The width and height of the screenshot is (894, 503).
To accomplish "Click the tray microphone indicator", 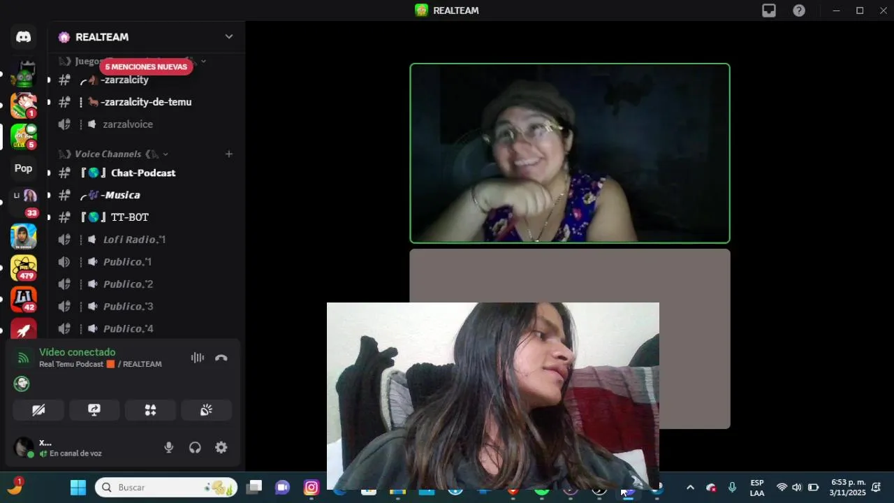I will click(x=732, y=487).
